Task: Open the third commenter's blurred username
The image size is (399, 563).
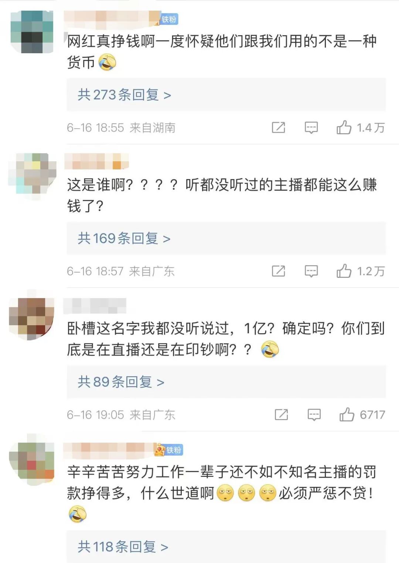Action: (95, 306)
